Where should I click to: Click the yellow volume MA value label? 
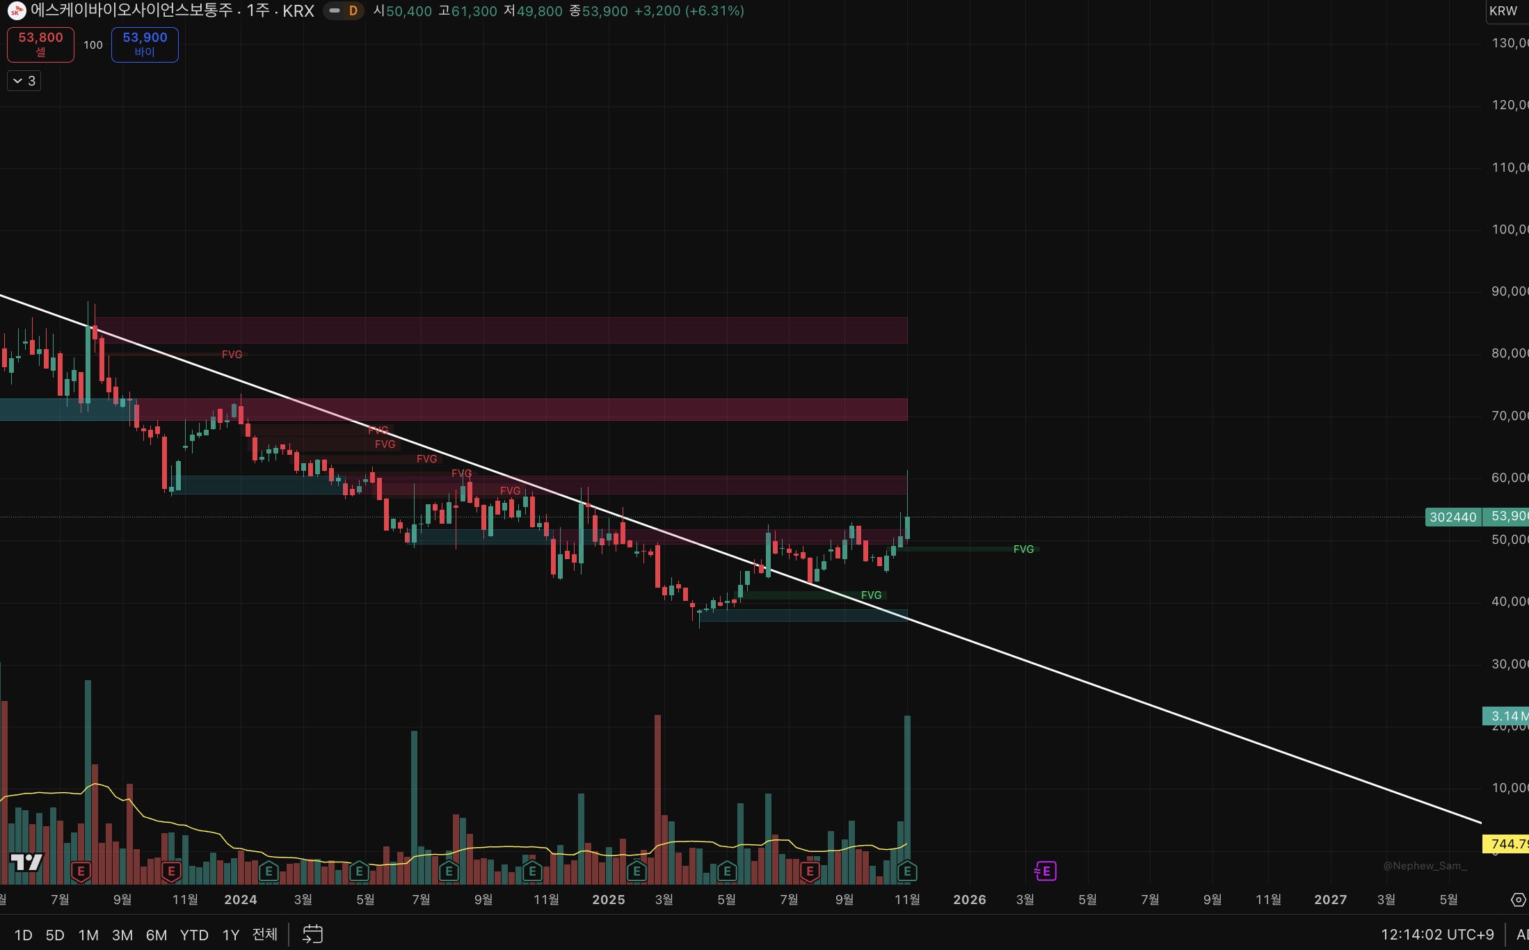(1507, 844)
